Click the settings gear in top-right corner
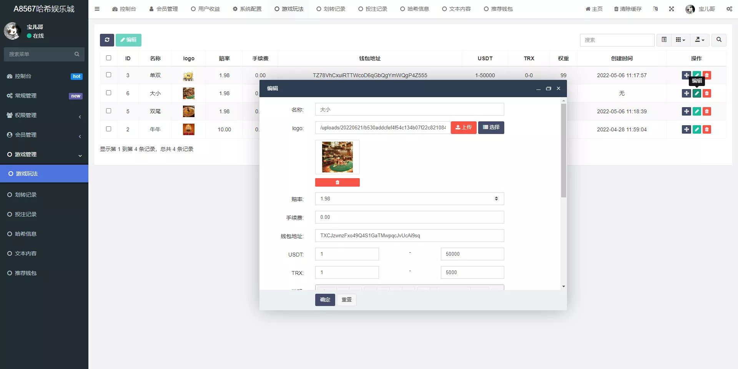This screenshot has height=369, width=738. [730, 8]
